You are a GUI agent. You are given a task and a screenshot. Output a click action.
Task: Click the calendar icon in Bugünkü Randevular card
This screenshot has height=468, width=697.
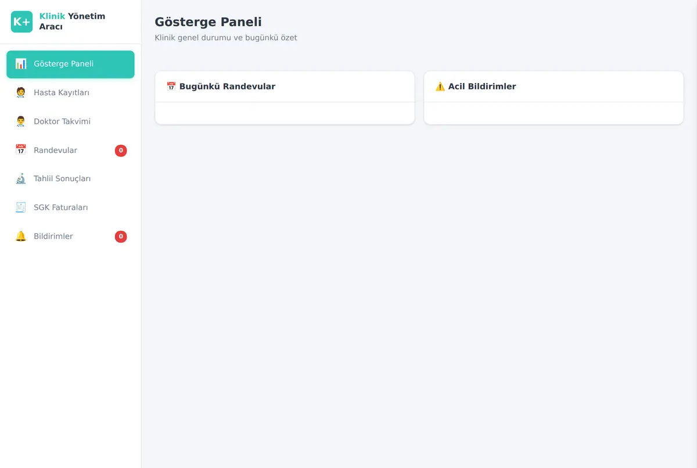tap(171, 87)
